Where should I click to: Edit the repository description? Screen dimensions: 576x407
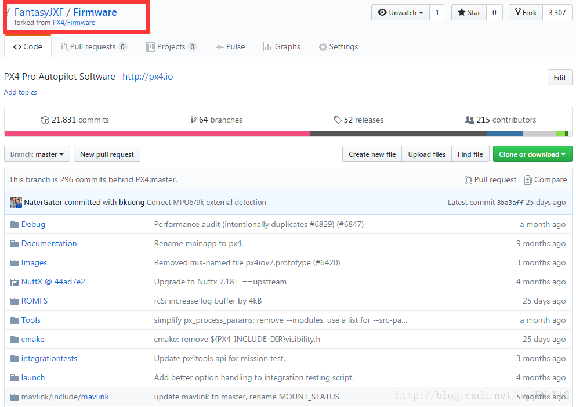560,78
